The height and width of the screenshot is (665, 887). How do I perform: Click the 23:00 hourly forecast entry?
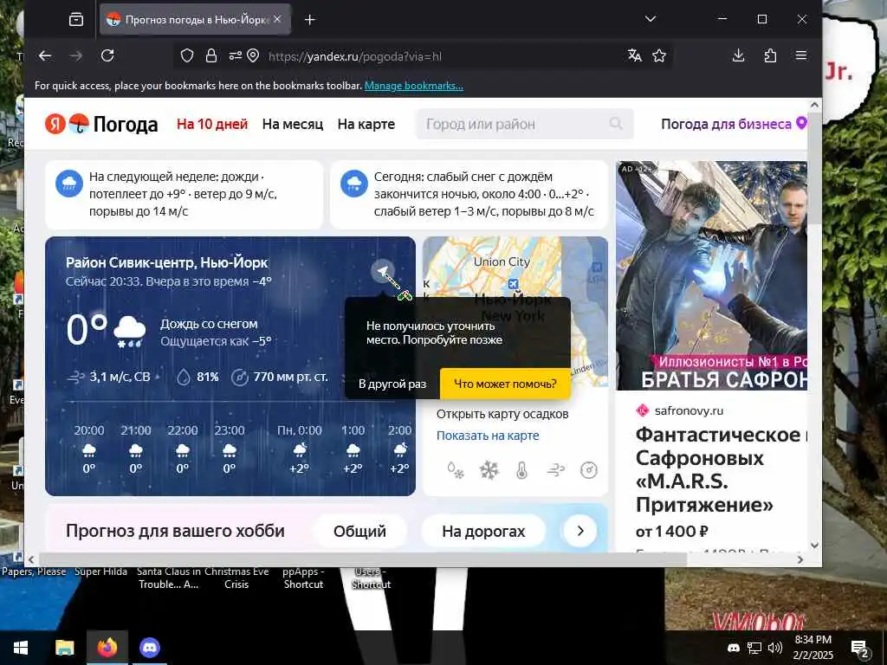[x=229, y=449]
